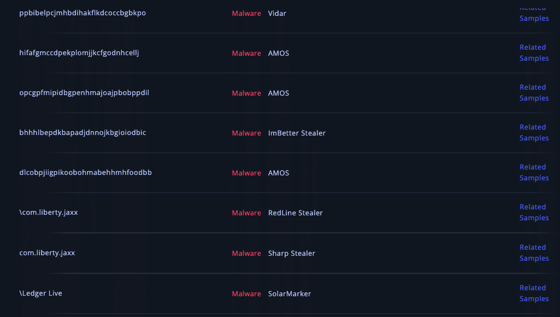Click the bhhhlbepdkbapadjdnnojkbgioiodbic indicator entry
The height and width of the screenshot is (317, 560).
(x=82, y=133)
